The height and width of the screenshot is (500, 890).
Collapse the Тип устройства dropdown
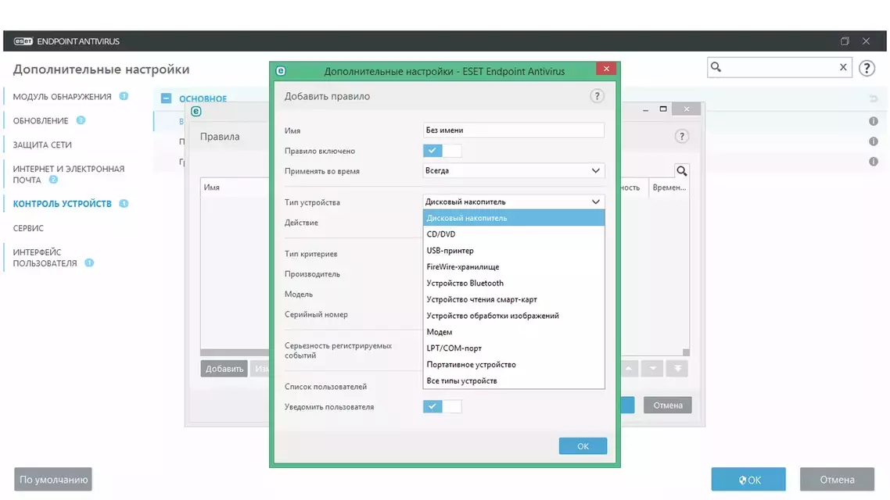[514, 202]
